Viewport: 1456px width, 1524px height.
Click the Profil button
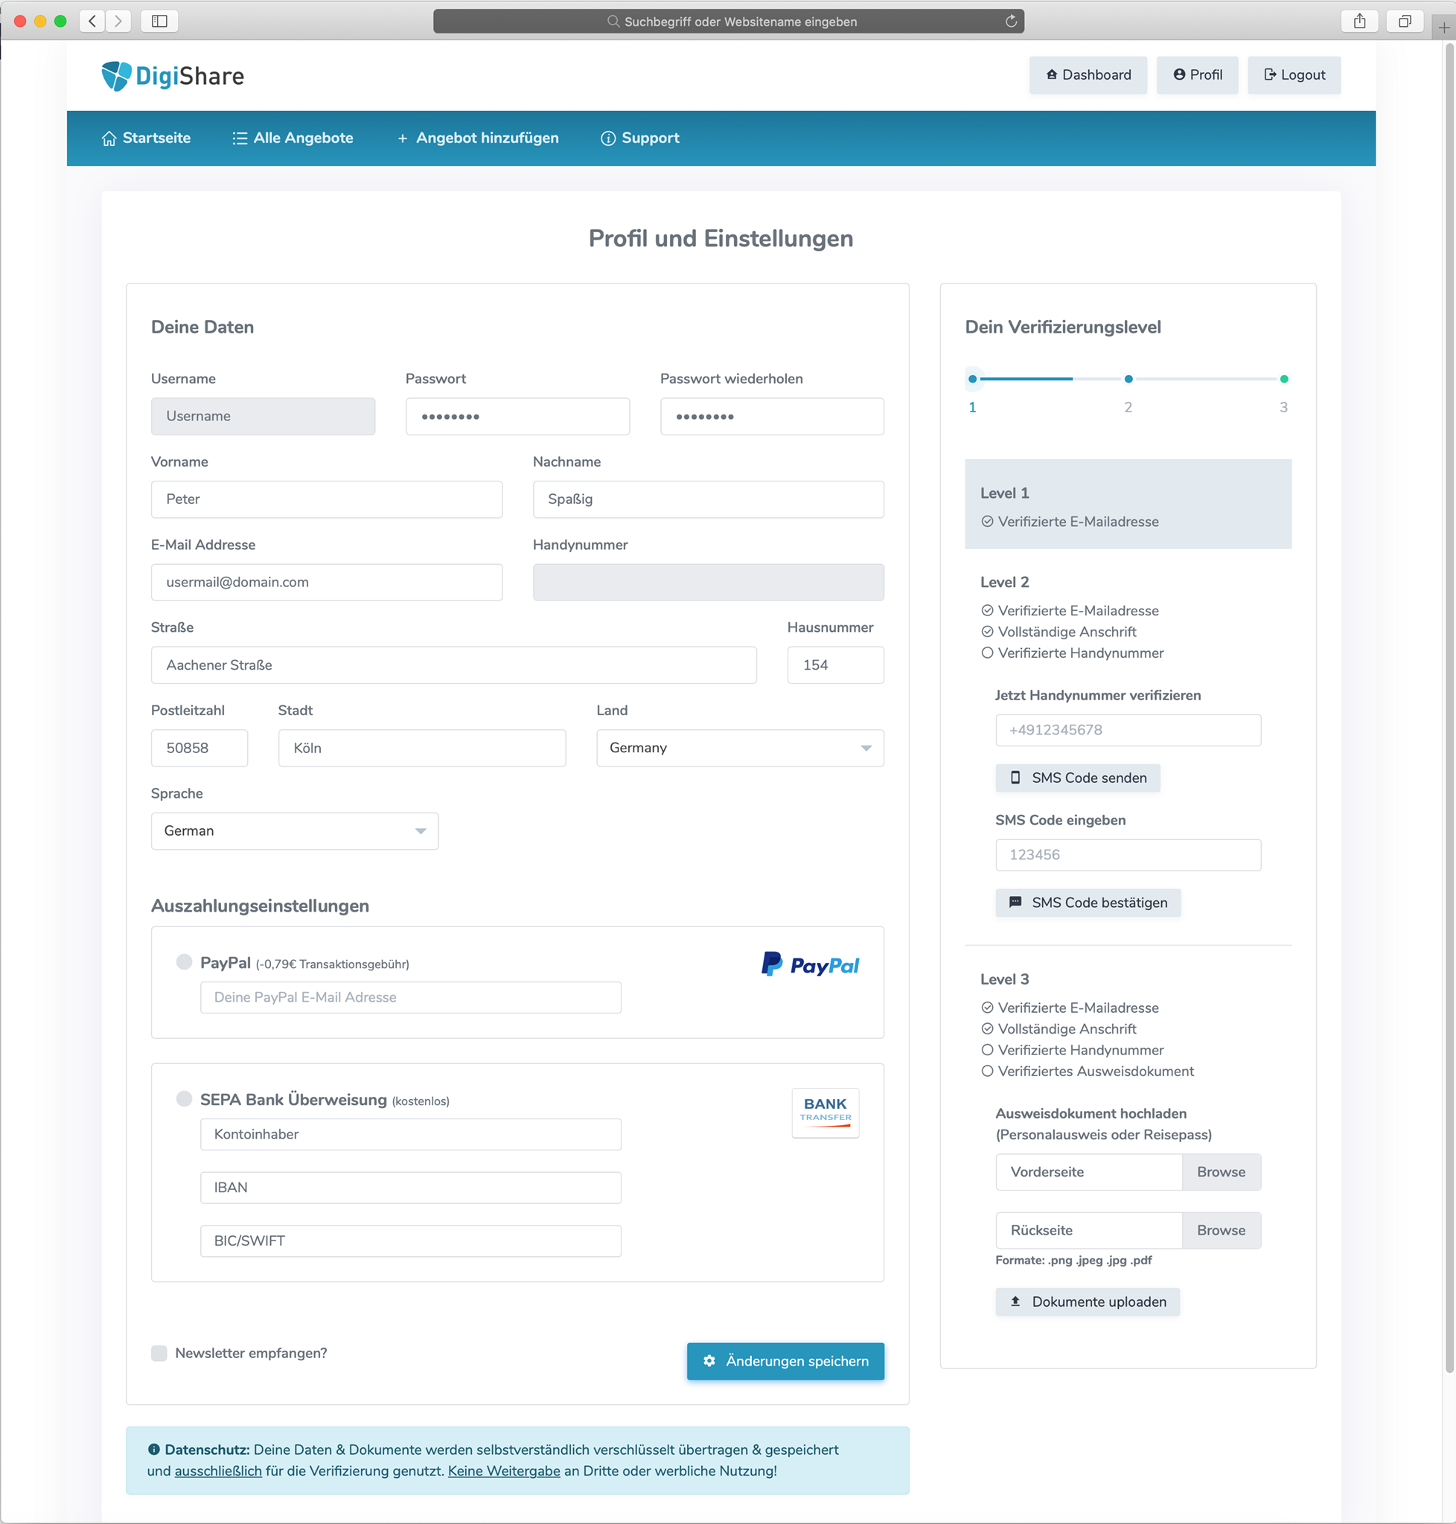click(x=1197, y=74)
